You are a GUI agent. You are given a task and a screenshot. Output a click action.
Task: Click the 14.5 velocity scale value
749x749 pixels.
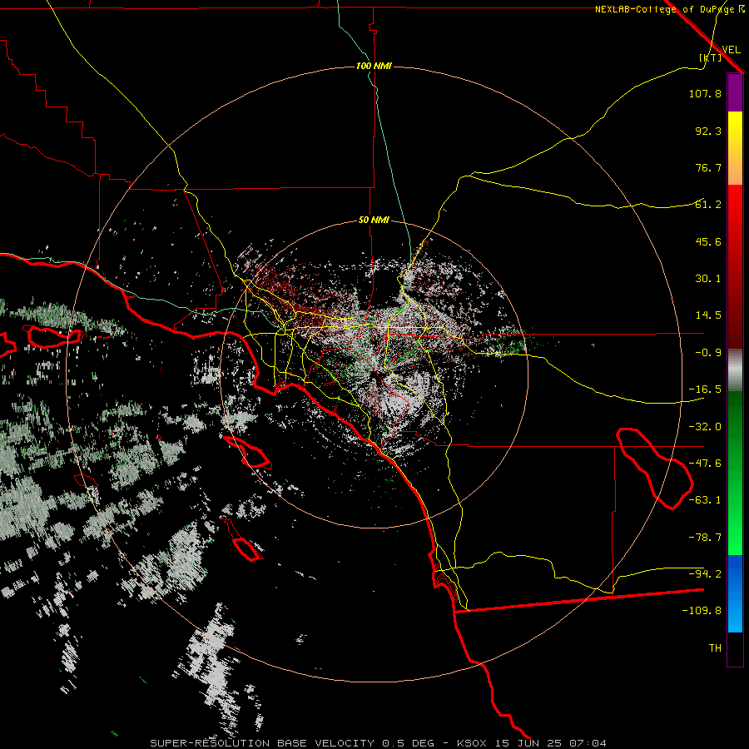pyautogui.click(x=708, y=315)
